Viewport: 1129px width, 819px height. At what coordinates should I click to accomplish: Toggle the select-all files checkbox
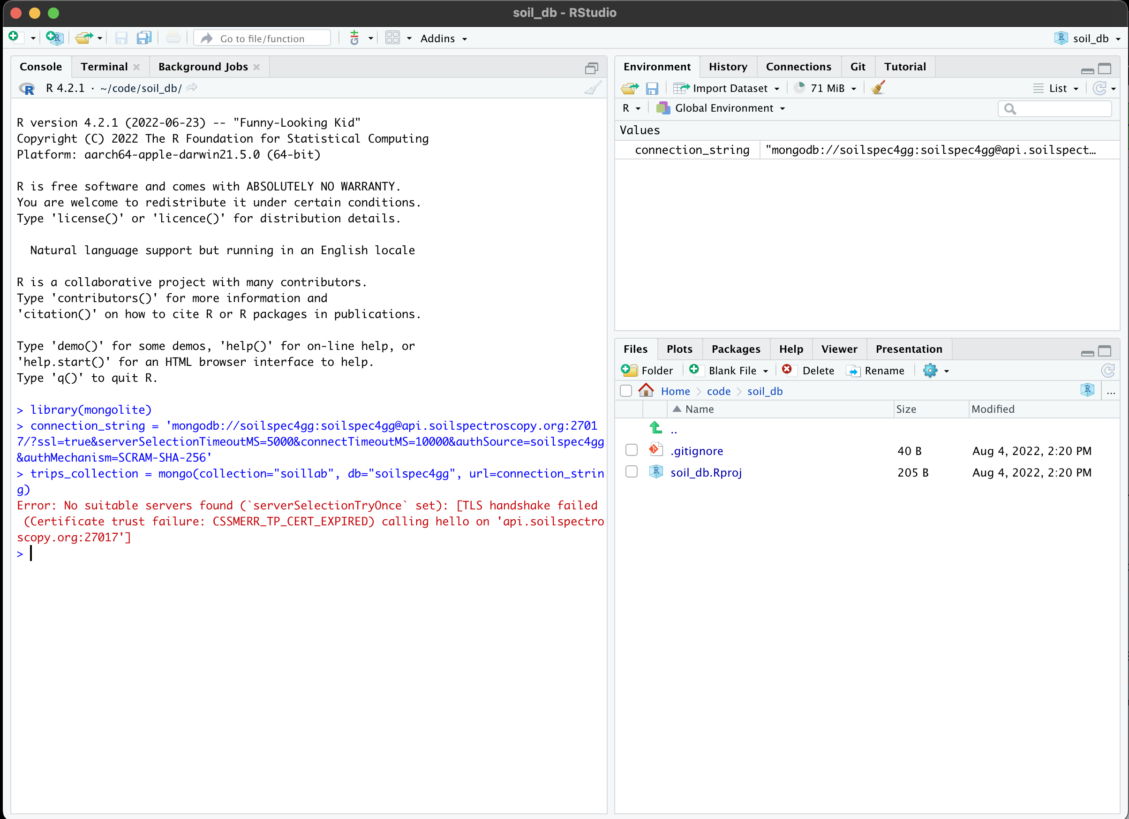[x=626, y=391]
